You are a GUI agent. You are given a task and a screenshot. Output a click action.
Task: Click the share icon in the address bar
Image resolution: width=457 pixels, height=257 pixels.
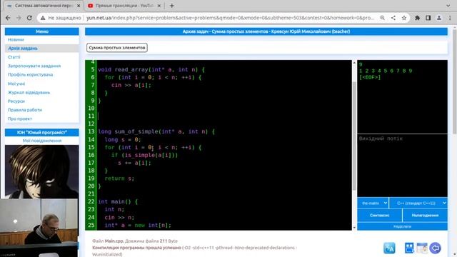pyautogui.click(x=393, y=18)
